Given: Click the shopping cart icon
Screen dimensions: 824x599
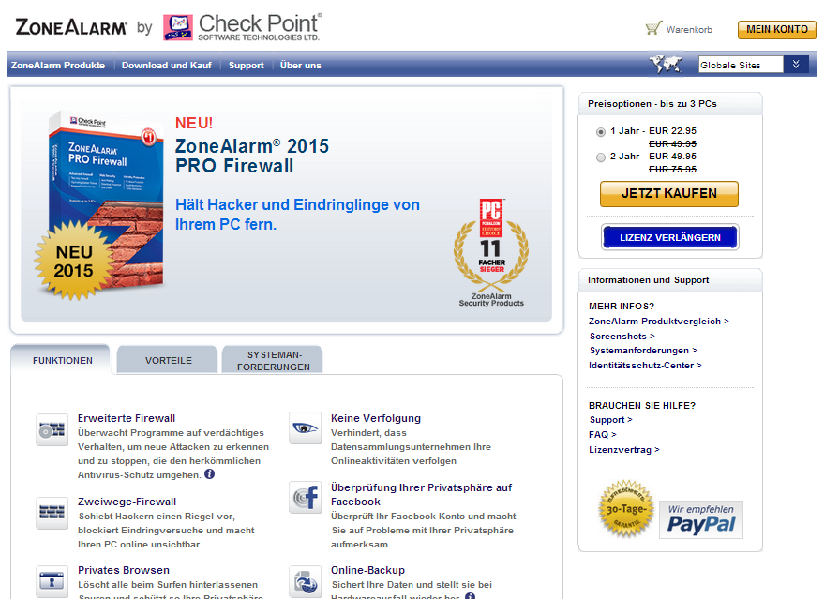Looking at the screenshot, I should 653,28.
